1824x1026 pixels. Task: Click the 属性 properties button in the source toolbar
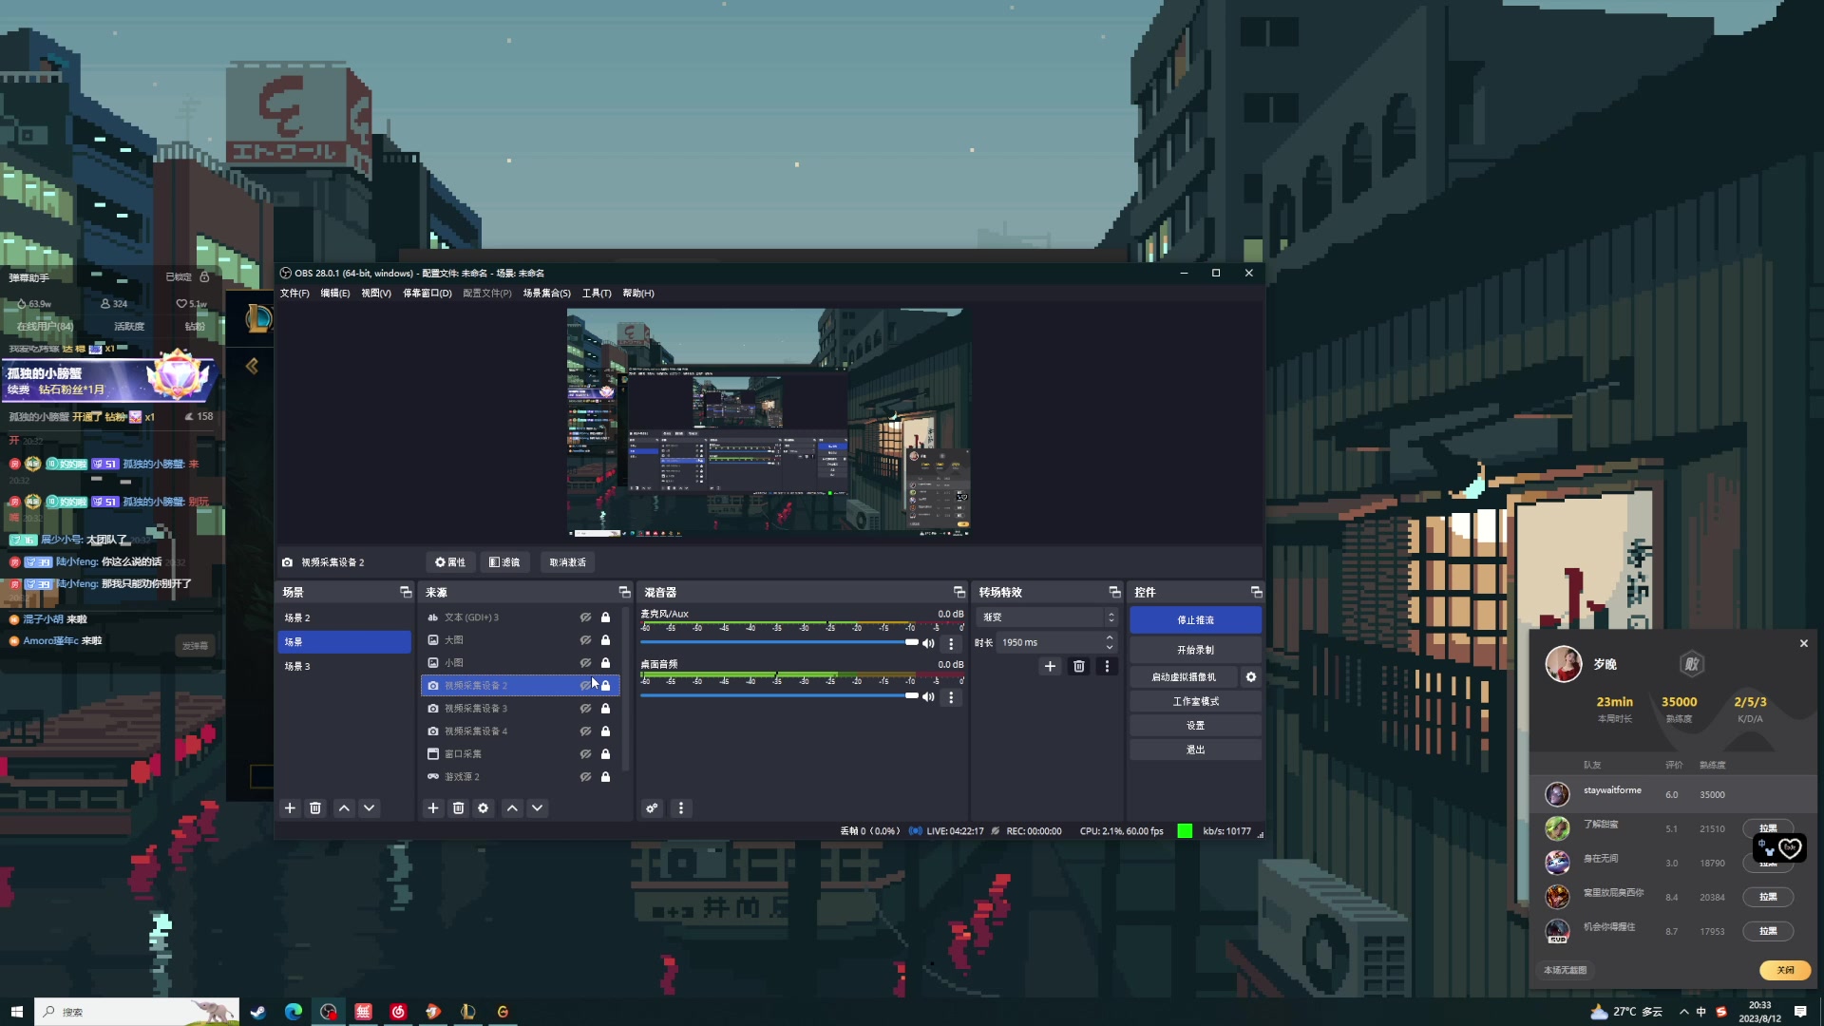click(450, 562)
